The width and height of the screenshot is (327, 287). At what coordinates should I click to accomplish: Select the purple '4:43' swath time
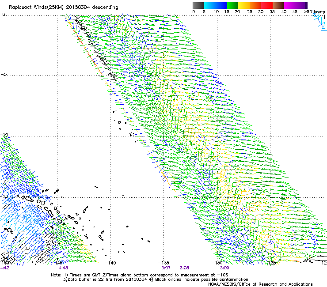[63, 268]
